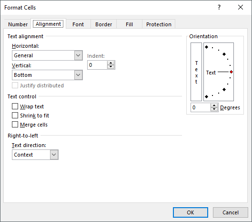Open the Fill tab
This screenshot has height=222, width=252.
click(129, 24)
